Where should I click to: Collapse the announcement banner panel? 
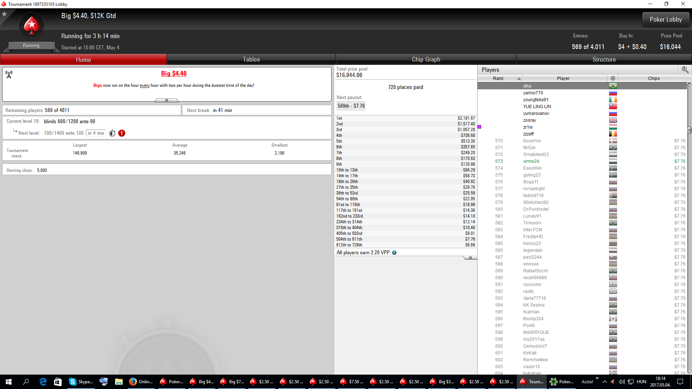[x=167, y=100]
